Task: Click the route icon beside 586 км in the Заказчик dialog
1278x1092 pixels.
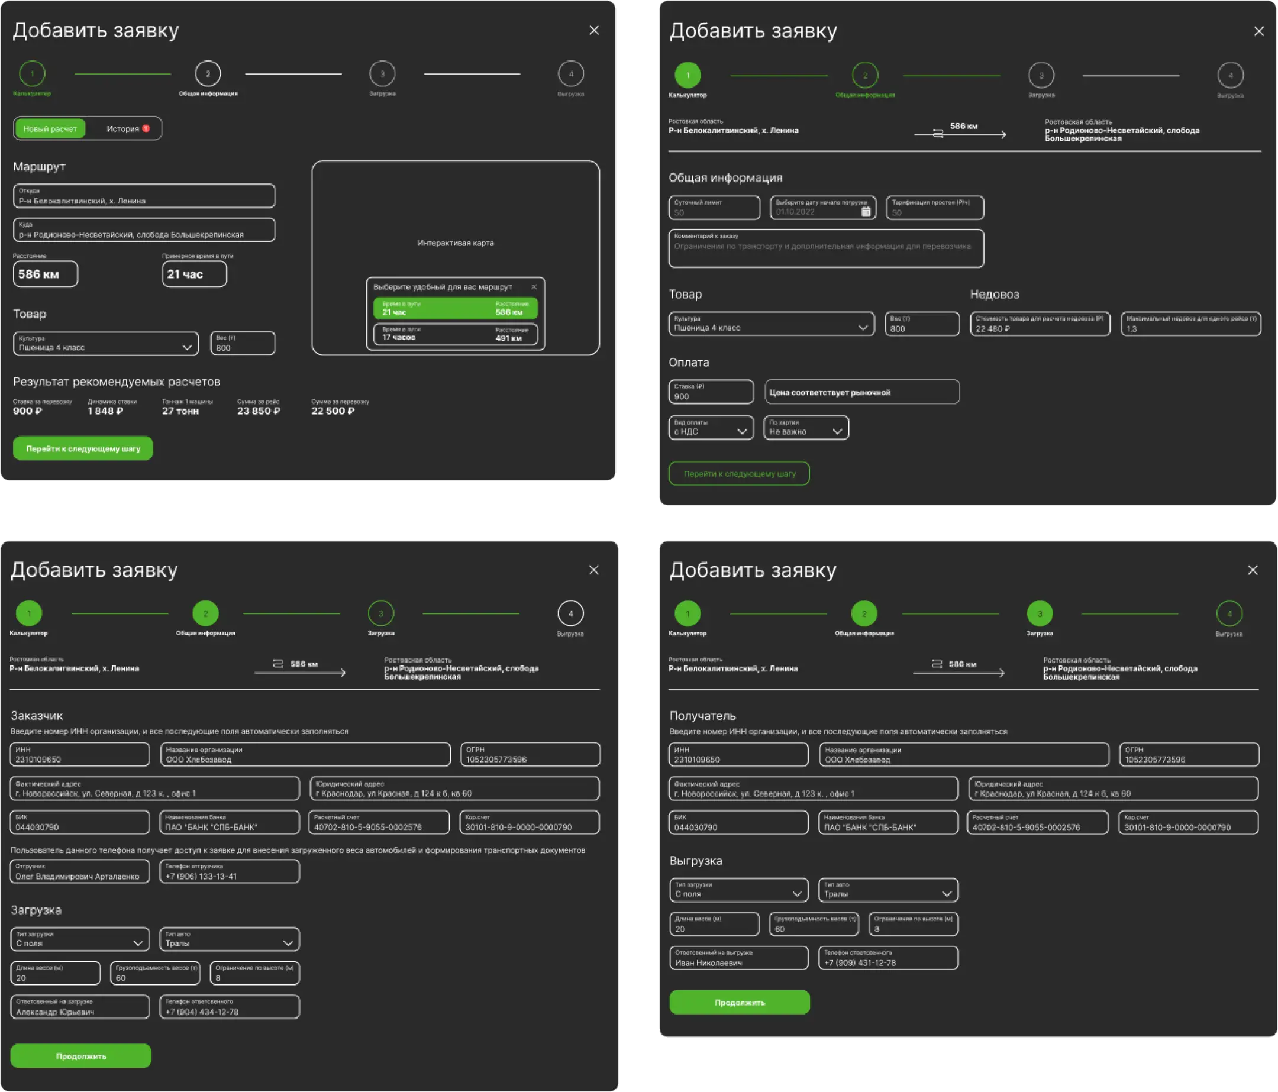Action: [x=278, y=664]
